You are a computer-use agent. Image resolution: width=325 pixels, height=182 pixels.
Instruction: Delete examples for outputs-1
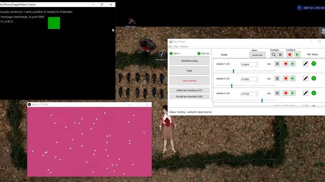[277, 64]
